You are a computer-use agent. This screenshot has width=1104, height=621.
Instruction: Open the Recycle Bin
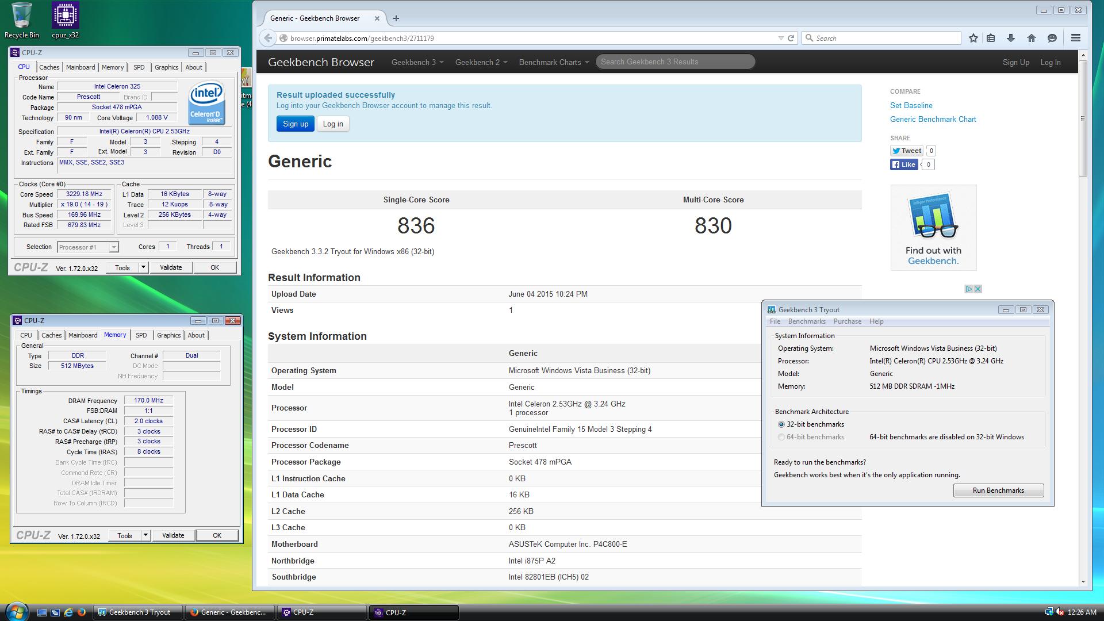pyautogui.click(x=22, y=20)
